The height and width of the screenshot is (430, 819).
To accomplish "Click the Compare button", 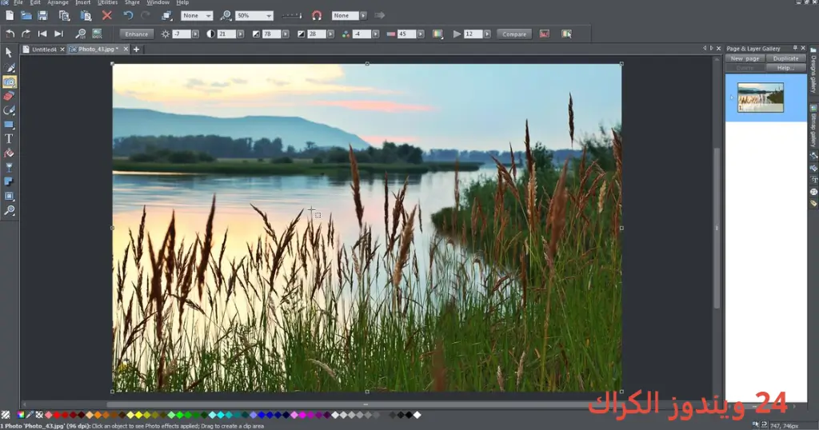I will 514,34.
